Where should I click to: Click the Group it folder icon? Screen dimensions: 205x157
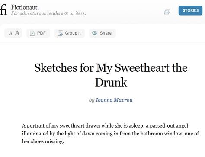tap(60, 33)
